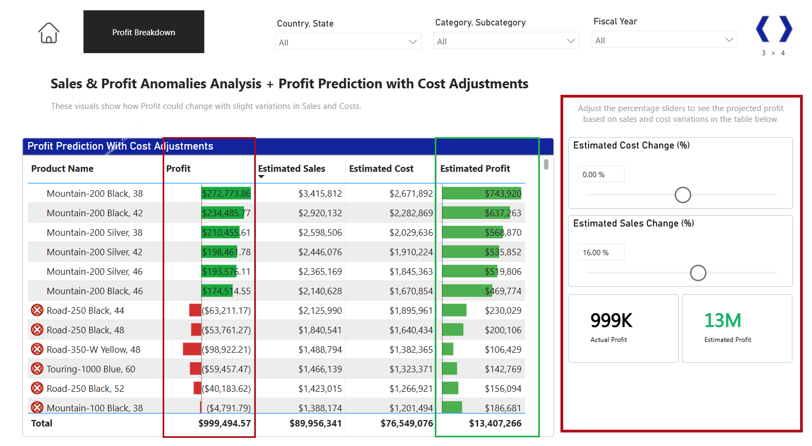
Task: Open the Country, State filter dropdown
Action: click(414, 41)
